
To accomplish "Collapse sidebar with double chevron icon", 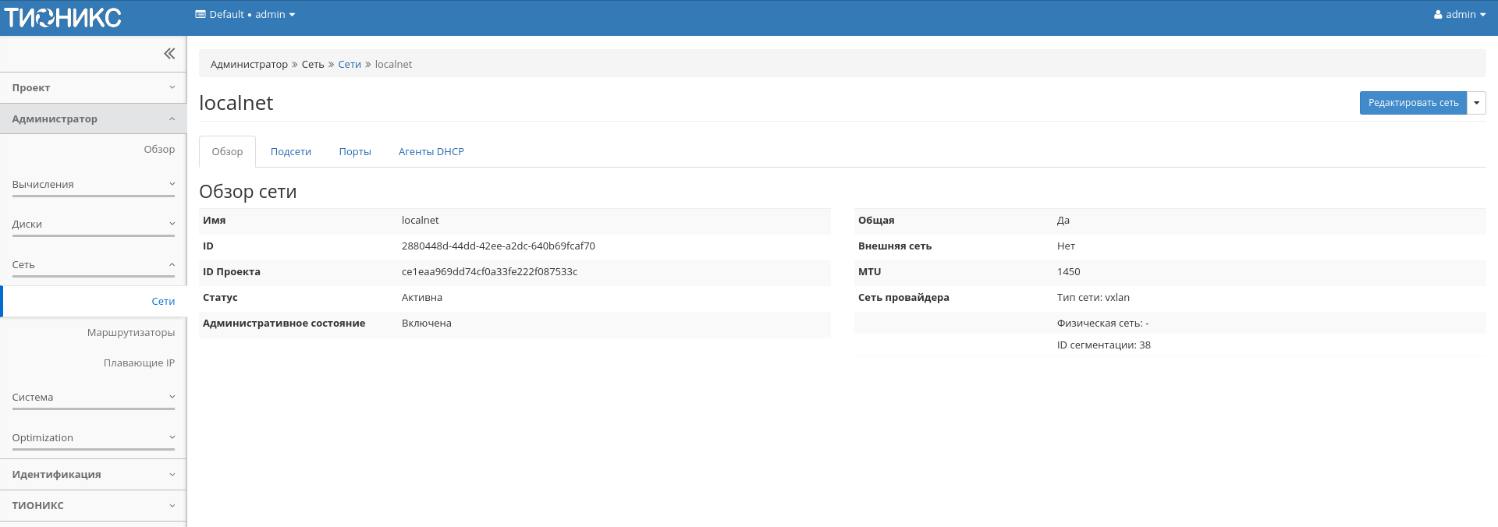I will 169,54.
